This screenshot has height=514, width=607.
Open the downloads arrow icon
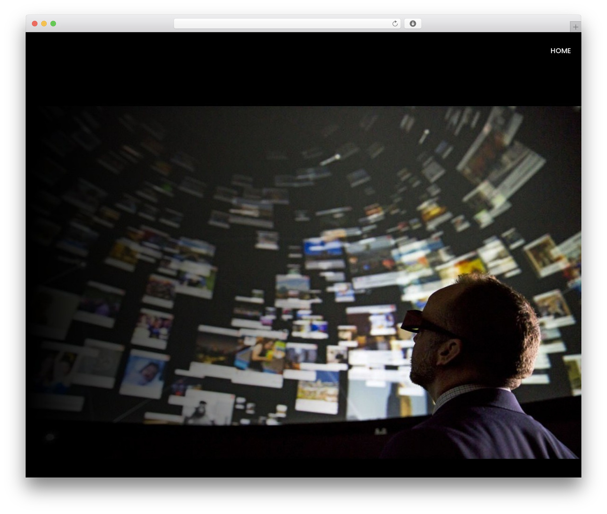(x=413, y=24)
